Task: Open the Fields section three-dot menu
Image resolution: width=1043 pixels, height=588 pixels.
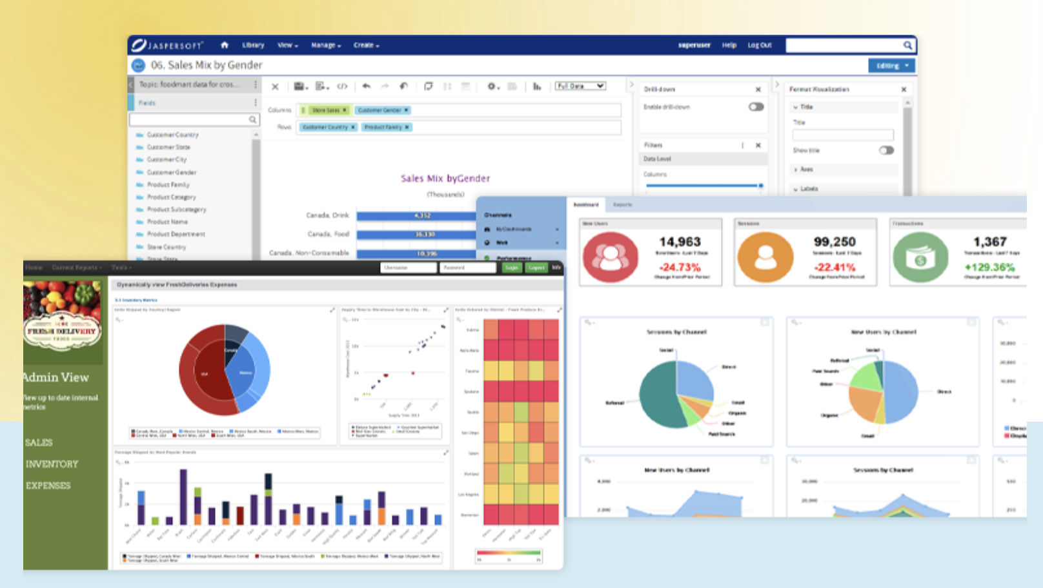Action: coord(256,103)
